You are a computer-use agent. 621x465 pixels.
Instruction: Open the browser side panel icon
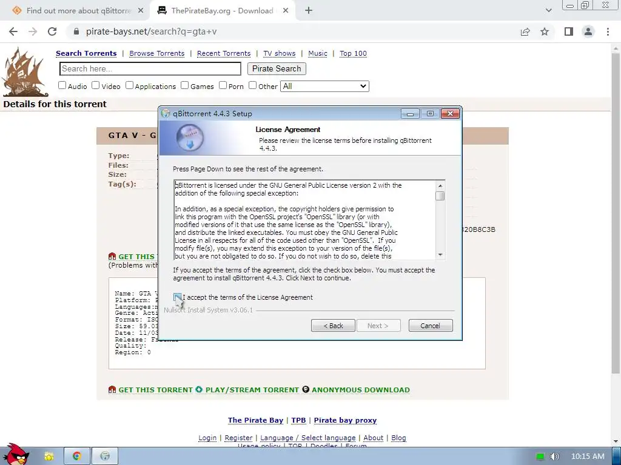point(569,31)
